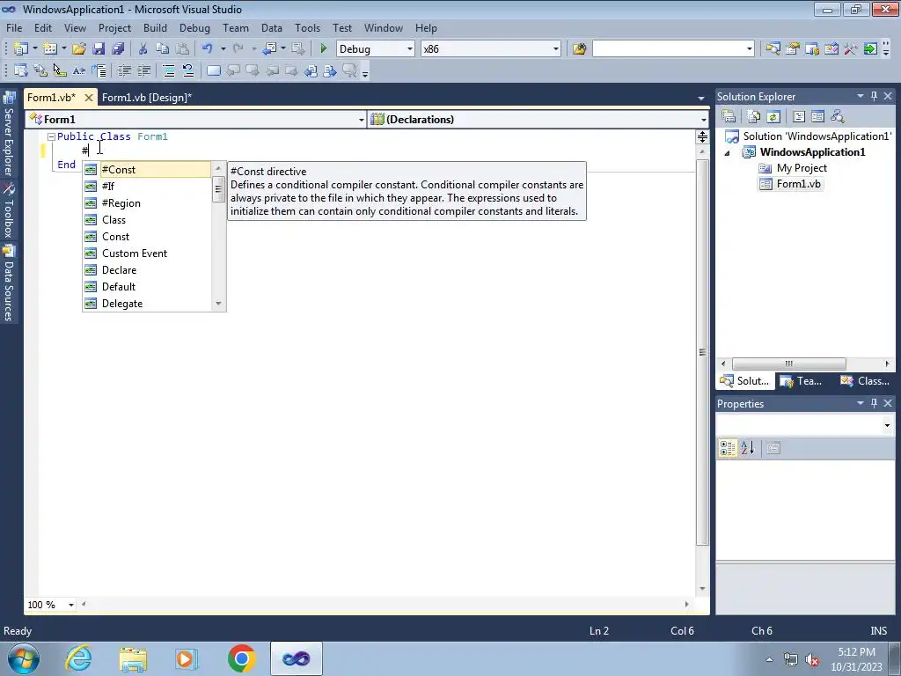Viewport: 901px width, 676px height.
Task: Open the Debug menu
Action: [x=194, y=27]
